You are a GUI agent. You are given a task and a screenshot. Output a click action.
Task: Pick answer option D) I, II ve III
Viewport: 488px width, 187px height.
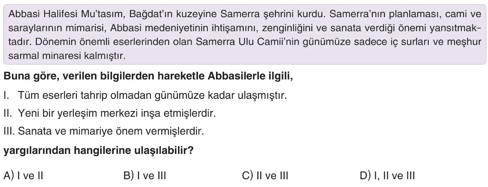coord(387,176)
